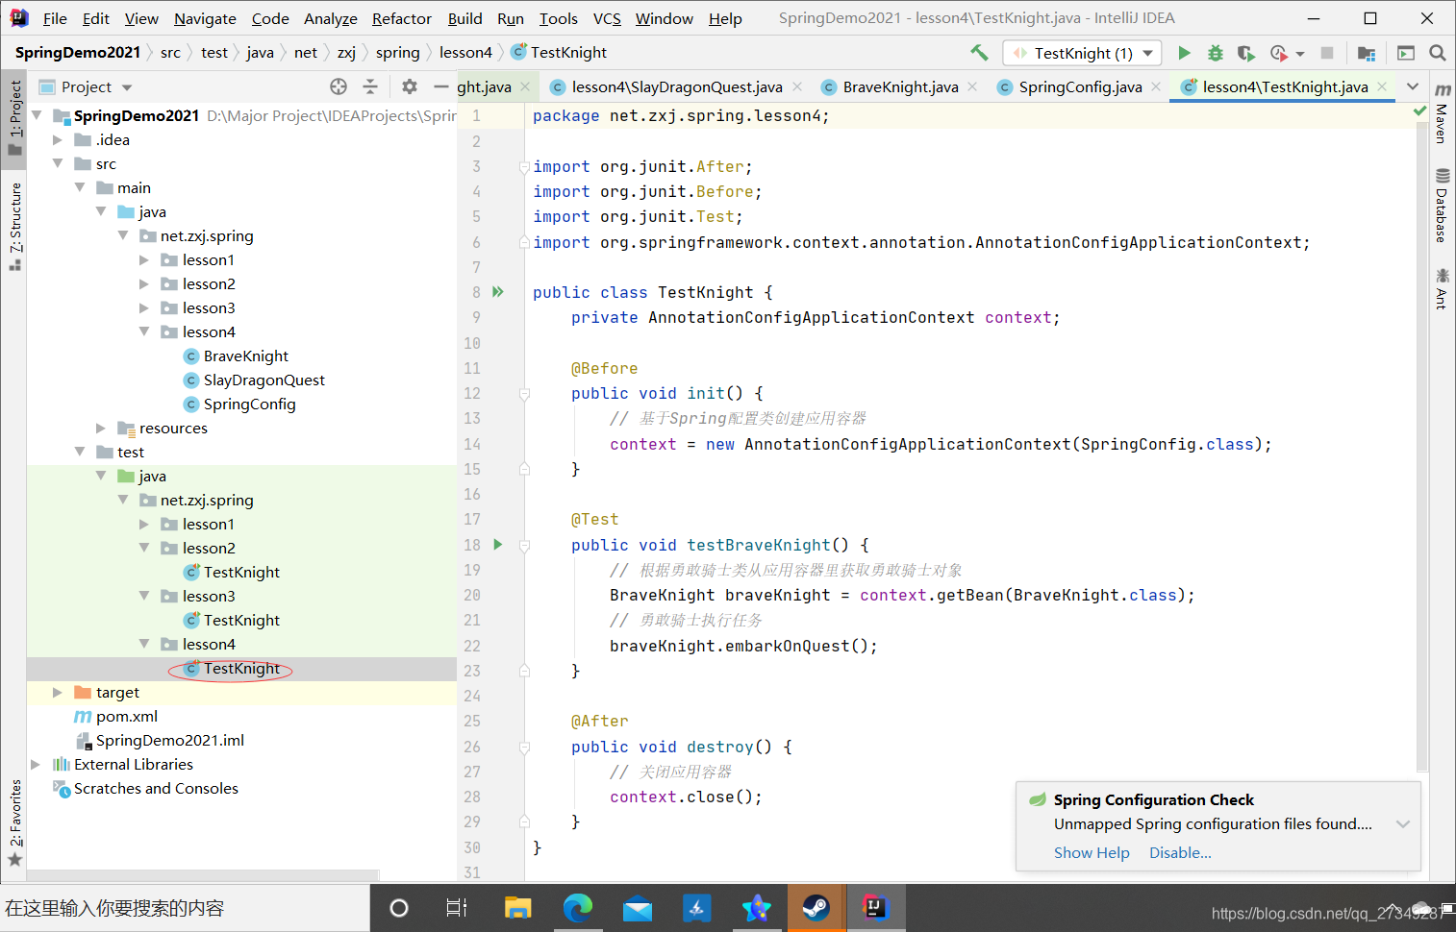Viewport: 1456px width, 932px height.
Task: Click the Build project hammer icon
Action: coord(979,53)
